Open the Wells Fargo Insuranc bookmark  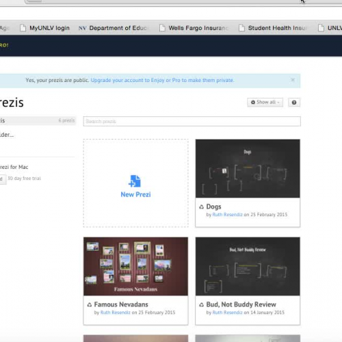(194, 28)
